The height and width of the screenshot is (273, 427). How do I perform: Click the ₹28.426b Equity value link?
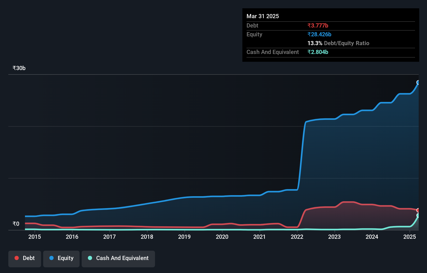(x=319, y=34)
